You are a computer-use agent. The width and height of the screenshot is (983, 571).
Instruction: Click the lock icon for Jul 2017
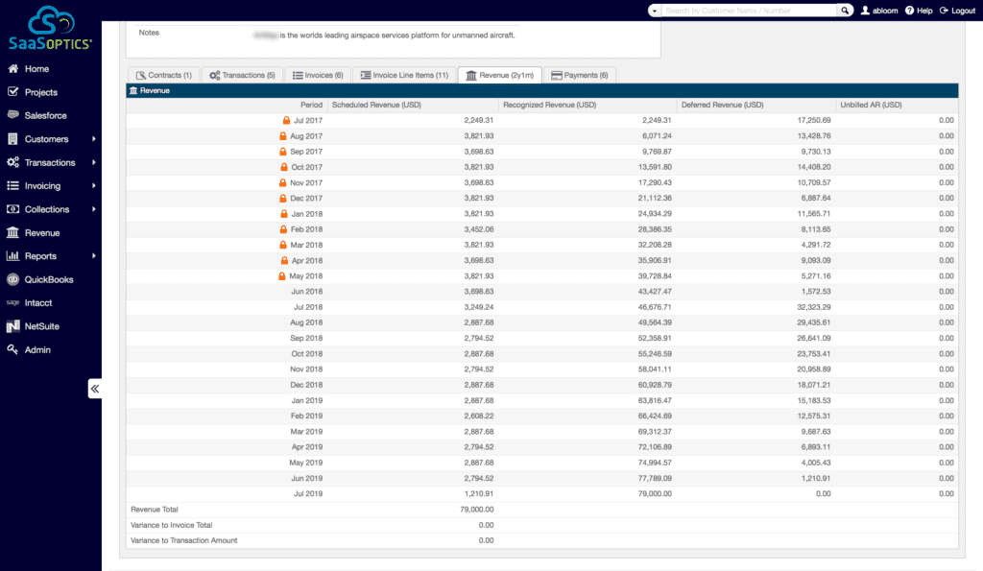[x=286, y=120]
